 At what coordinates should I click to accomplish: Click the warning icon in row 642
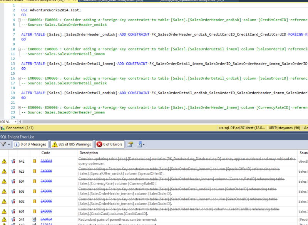[4, 161]
